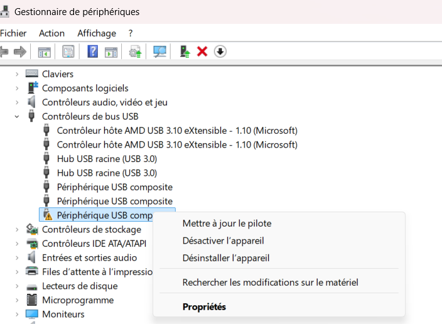The image size is (442, 324).
Task: Expand the Moniteurs category
Action: click(x=17, y=314)
